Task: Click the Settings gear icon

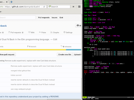Action: (64, 32)
